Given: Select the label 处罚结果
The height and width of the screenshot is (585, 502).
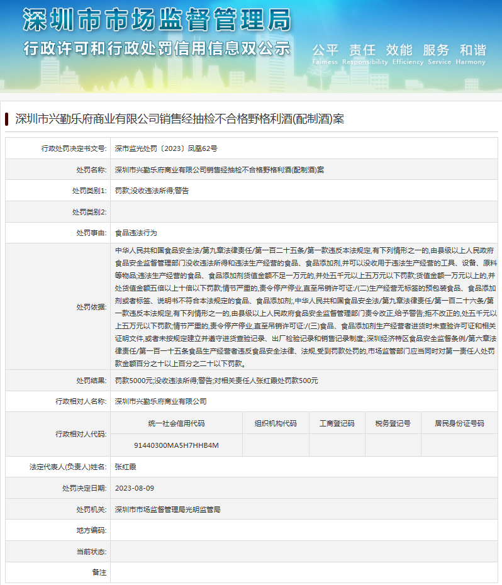Looking at the screenshot, I should tap(91, 381).
